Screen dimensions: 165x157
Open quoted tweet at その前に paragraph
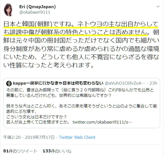80,93
